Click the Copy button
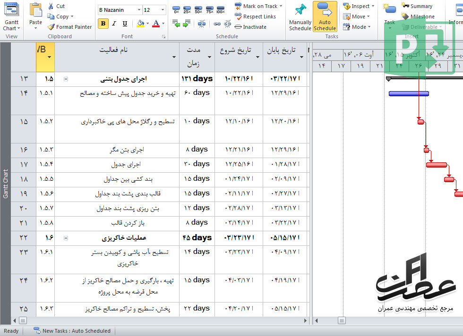 pos(60,17)
